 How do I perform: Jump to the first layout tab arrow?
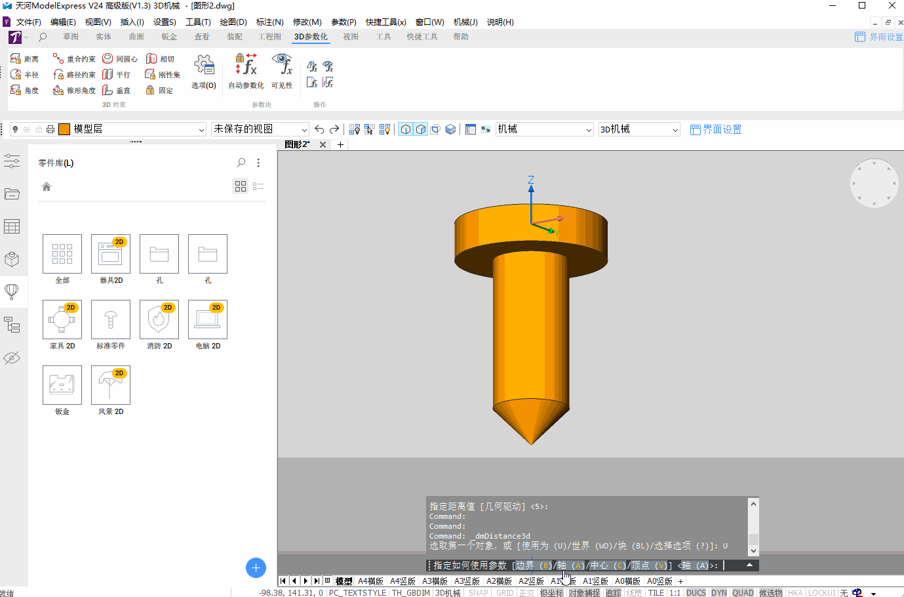(x=283, y=581)
